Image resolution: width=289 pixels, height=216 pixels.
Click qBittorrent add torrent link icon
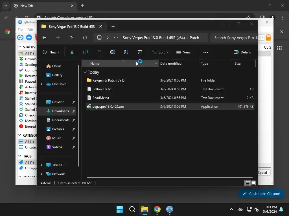(20, 37)
